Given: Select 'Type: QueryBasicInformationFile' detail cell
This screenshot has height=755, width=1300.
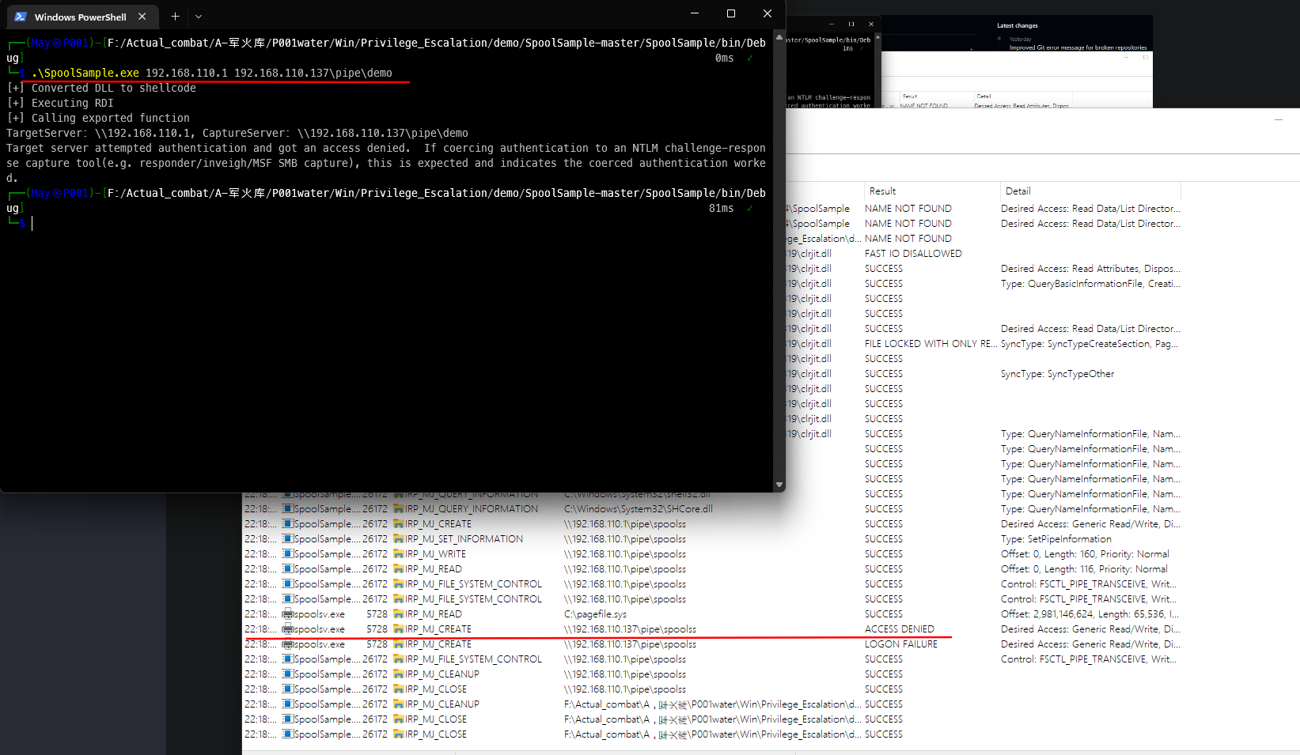Looking at the screenshot, I should click(1090, 284).
